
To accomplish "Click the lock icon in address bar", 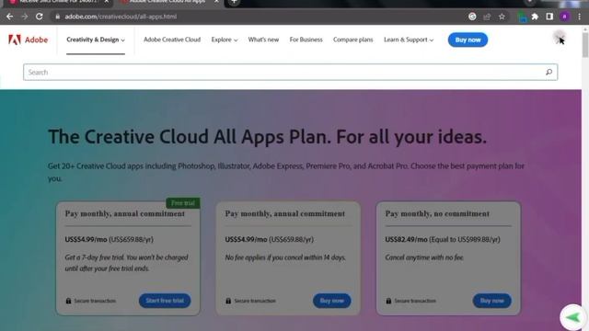I will click(x=57, y=17).
